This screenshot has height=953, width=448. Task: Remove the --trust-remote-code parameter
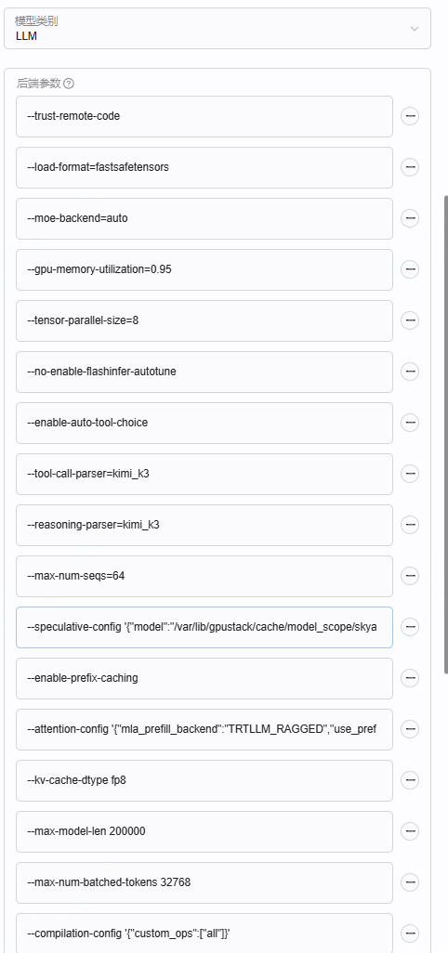410,115
